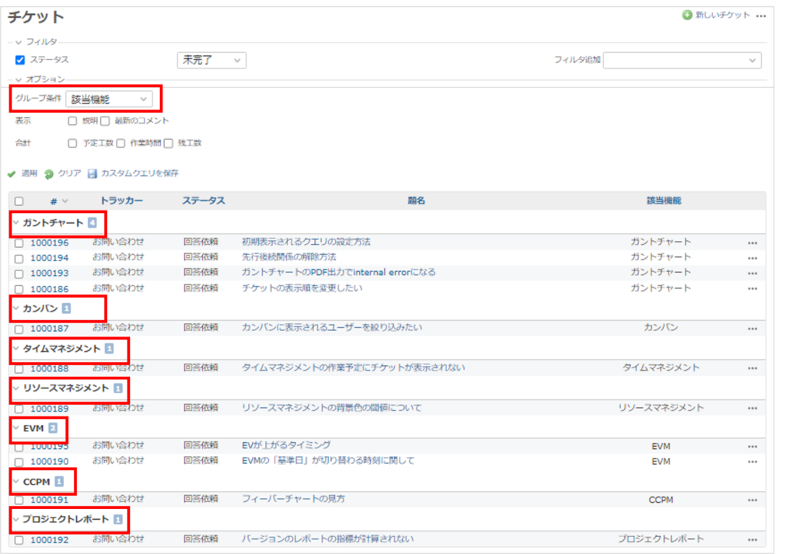This screenshot has height=554, width=796.
Task: Enable the 説明 display checkbox
Action: click(72, 122)
